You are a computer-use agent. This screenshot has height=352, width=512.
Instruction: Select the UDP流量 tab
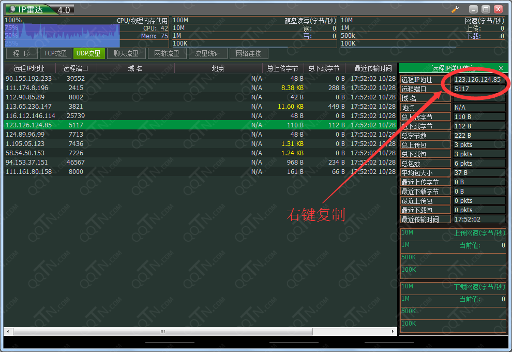(x=89, y=53)
